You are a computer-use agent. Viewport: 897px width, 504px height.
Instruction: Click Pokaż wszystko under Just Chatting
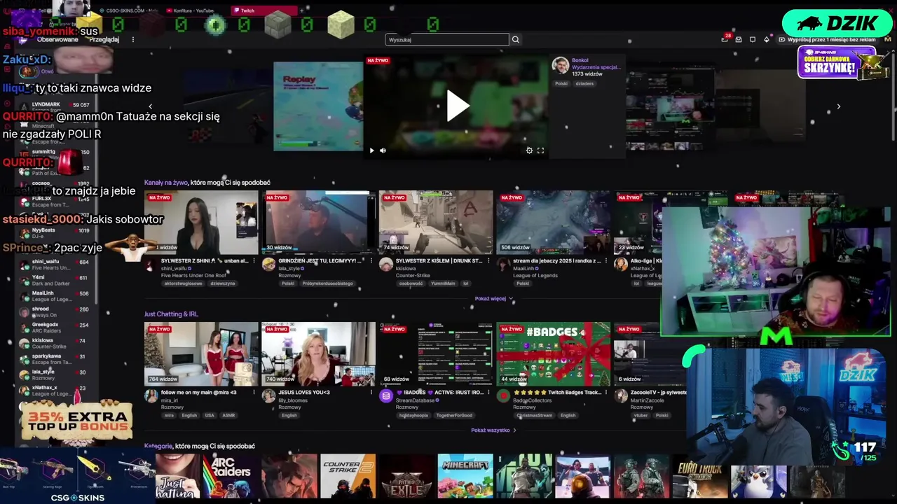(495, 430)
